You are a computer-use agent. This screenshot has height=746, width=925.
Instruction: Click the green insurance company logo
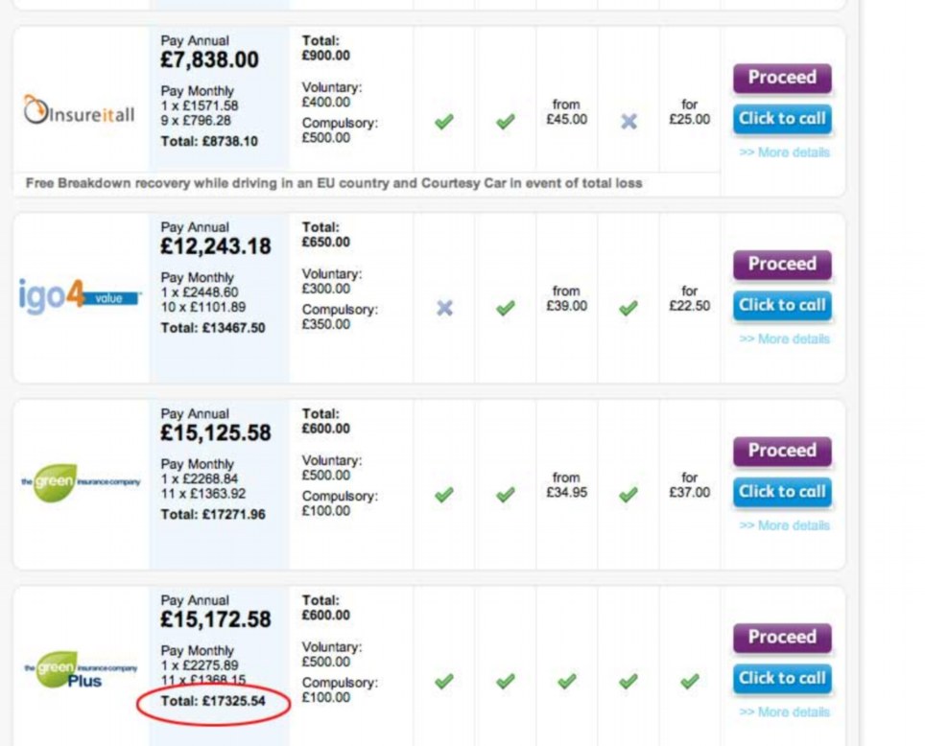79,481
